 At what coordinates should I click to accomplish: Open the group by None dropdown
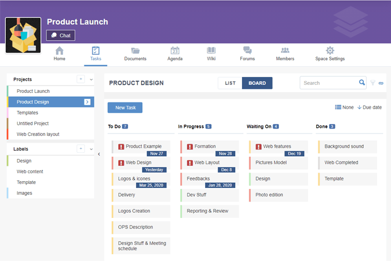[344, 108]
